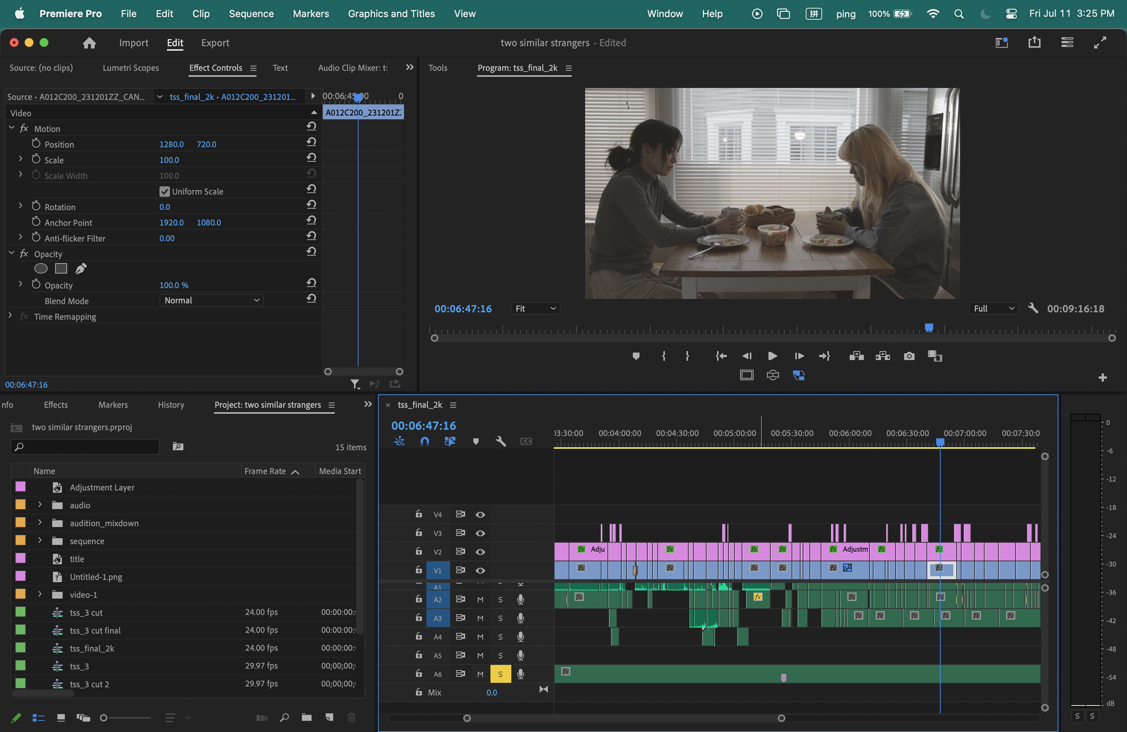Click the timeline Add Marker icon
The height and width of the screenshot is (732, 1127).
tap(476, 441)
